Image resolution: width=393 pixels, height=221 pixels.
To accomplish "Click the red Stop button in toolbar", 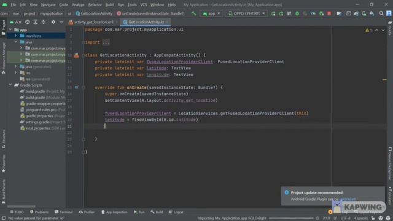I will point(329,14).
